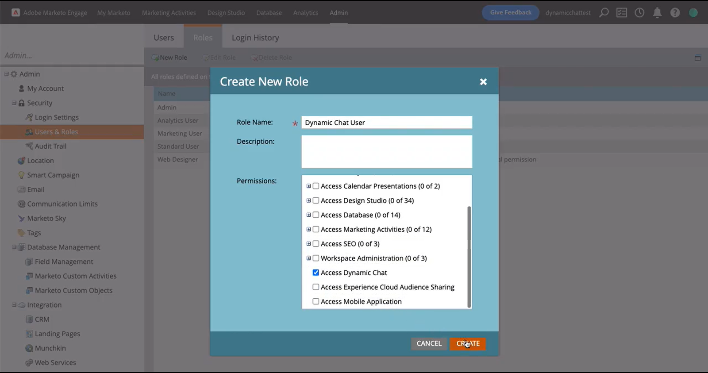Open Design Studio menu
The image size is (708, 373).
(x=226, y=13)
